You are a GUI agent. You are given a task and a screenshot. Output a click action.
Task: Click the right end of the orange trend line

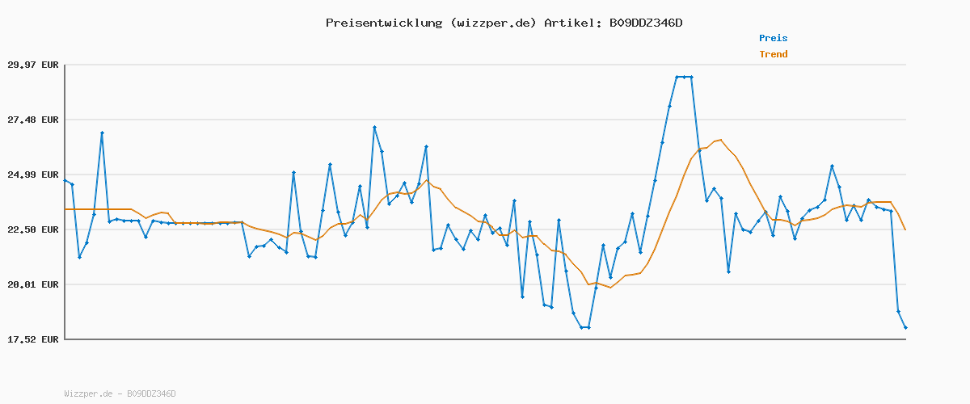[x=905, y=229]
